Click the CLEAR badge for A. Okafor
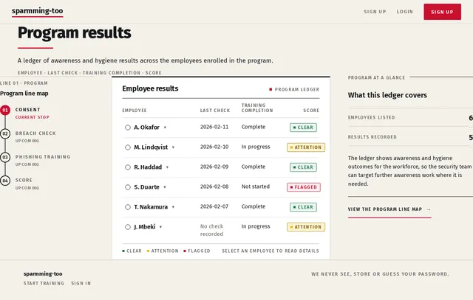 coord(303,128)
